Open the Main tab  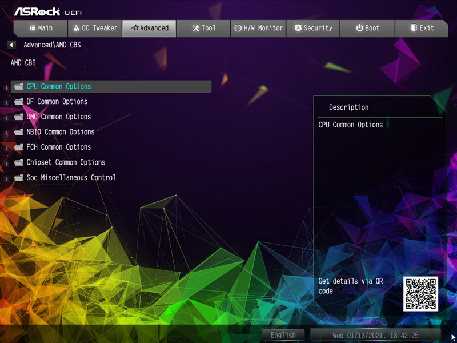coord(41,28)
